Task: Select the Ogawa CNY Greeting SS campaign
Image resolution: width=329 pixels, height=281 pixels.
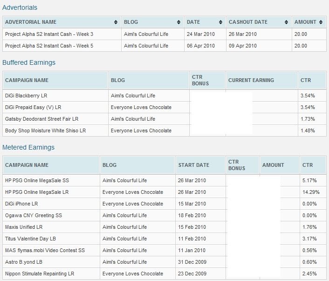Action: click(34, 215)
